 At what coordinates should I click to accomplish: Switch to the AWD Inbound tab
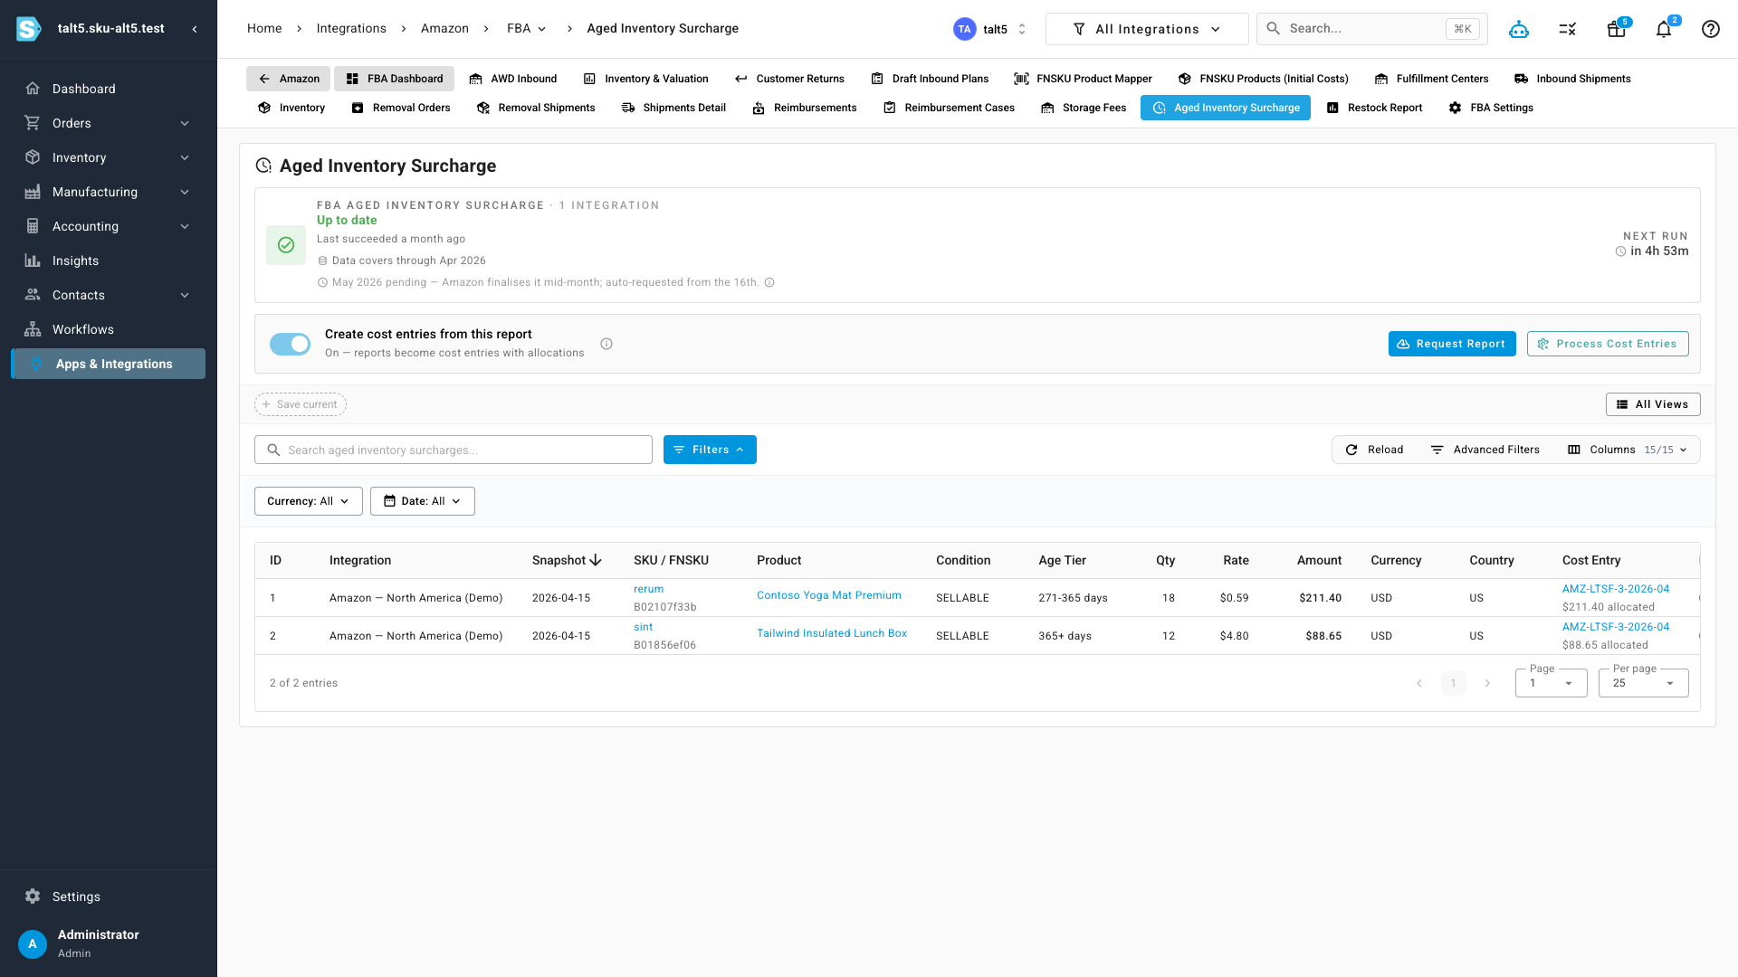coord(513,79)
